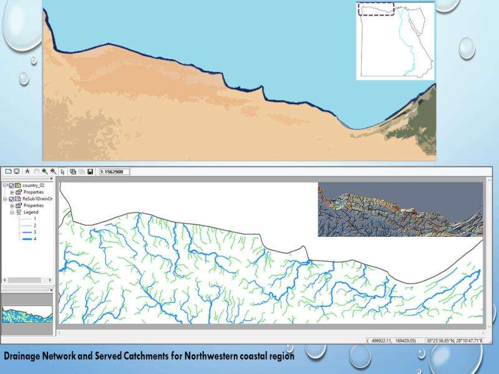Toggle the ReSub1DrainOr layer checkbox
Viewport: 499px width, 374px height.
coord(11,199)
